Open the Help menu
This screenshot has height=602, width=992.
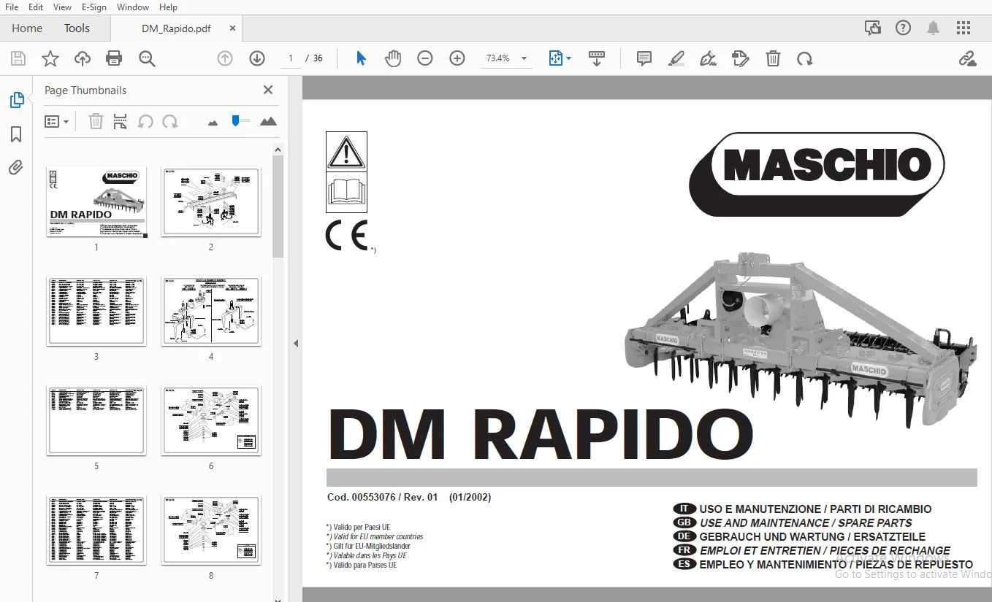tap(168, 7)
